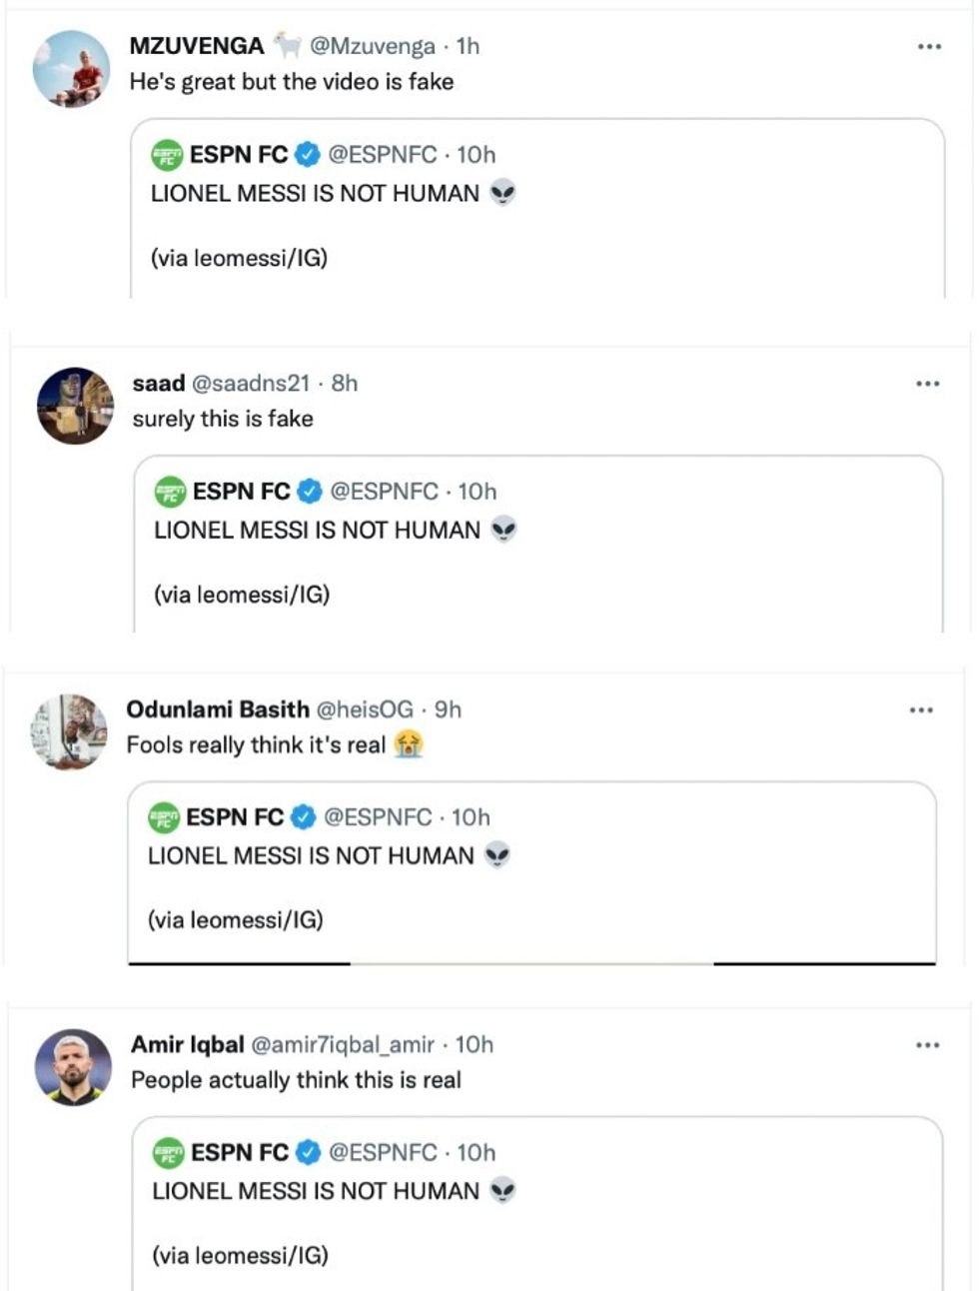
Task: Open the more options menu on MZUVENGA's tweet
Action: (x=929, y=45)
